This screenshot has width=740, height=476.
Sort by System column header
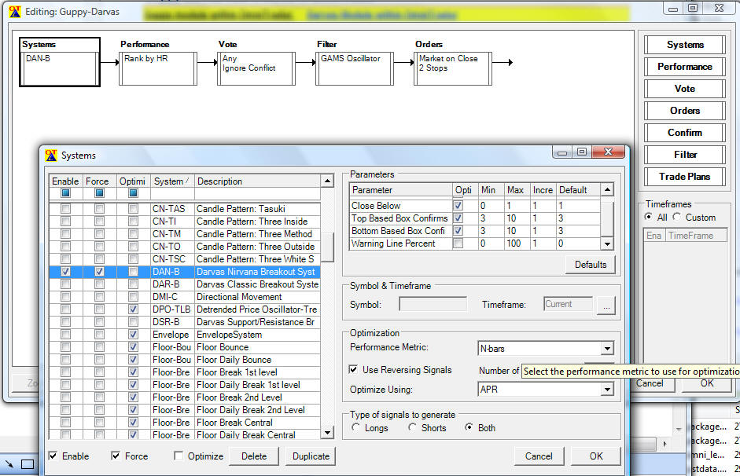click(x=172, y=181)
